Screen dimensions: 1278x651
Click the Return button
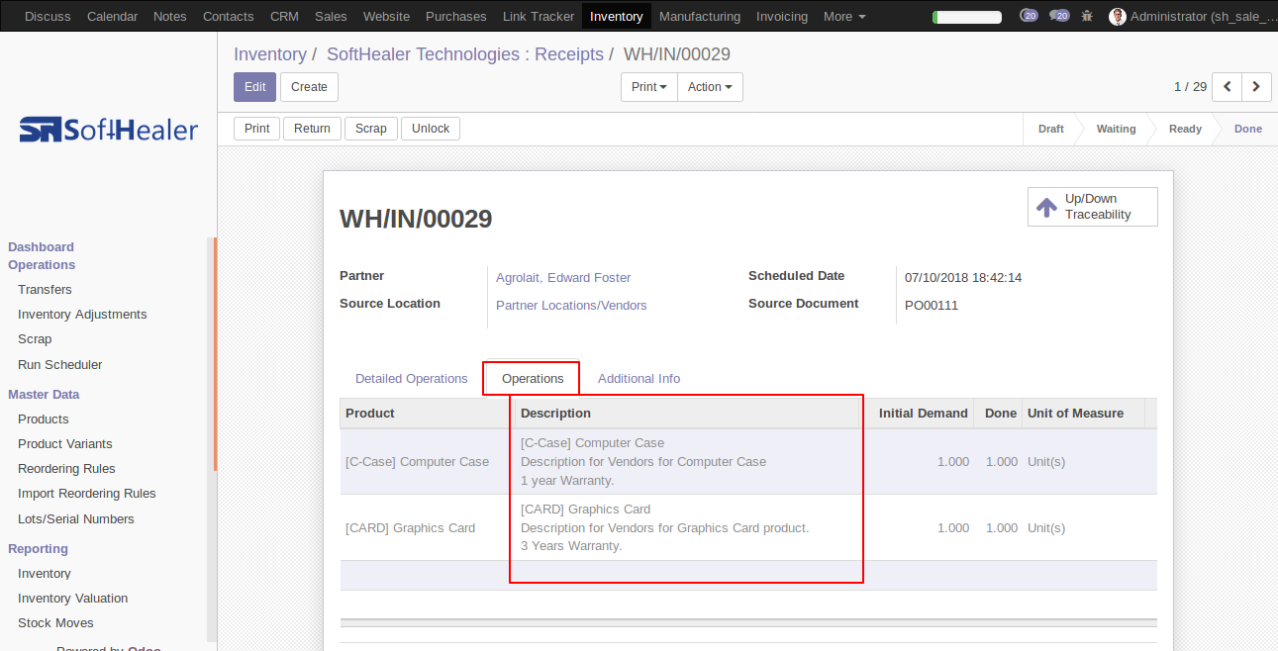click(x=312, y=129)
